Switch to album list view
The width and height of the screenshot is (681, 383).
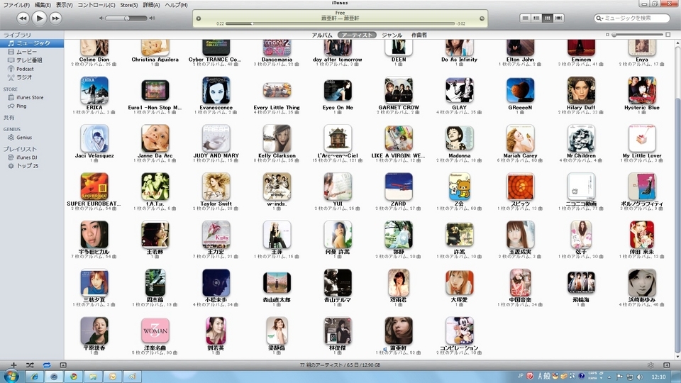tap(536, 18)
